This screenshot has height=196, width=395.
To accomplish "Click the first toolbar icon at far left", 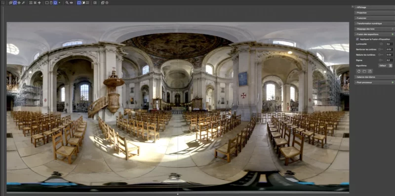I will tap(3, 3).
